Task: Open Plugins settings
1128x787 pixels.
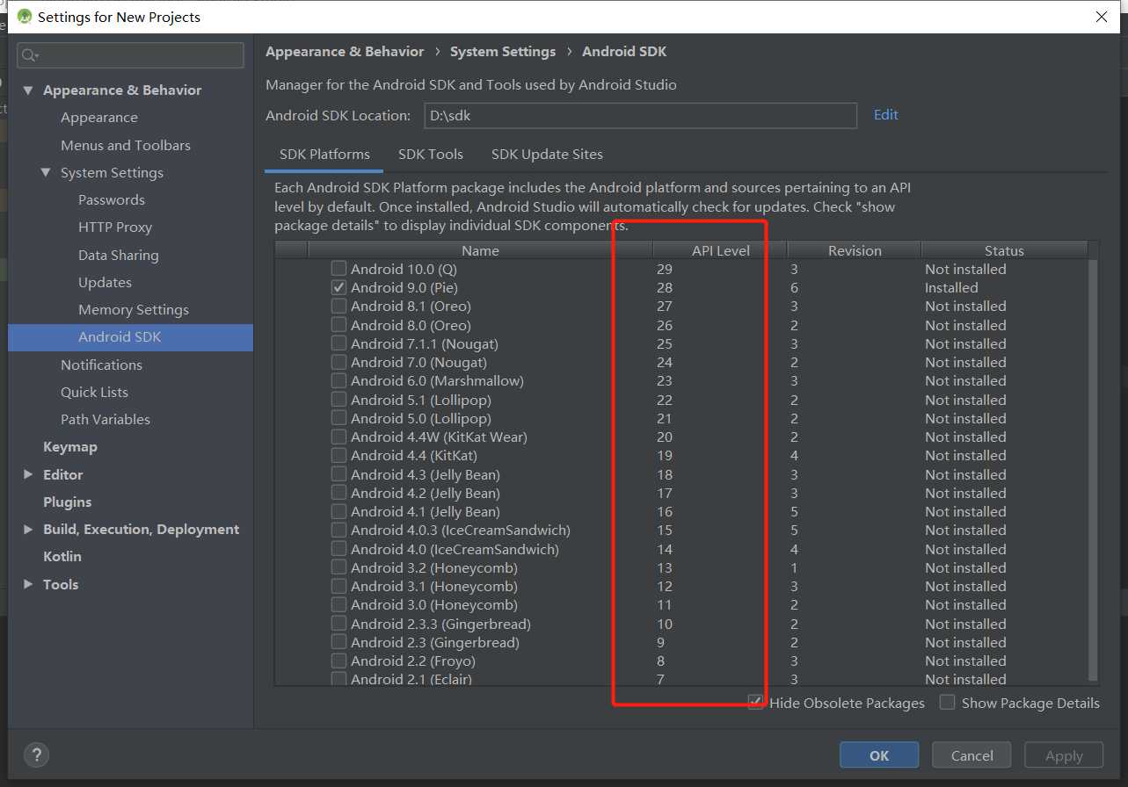Action: pos(68,502)
